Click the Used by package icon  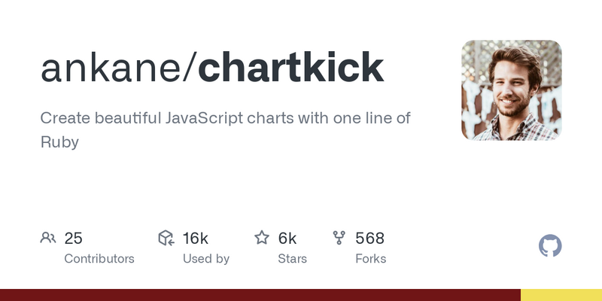166,238
